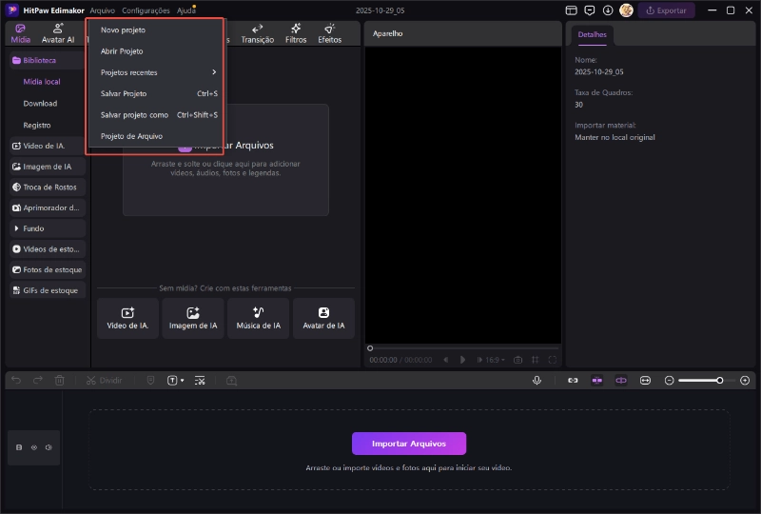
Task: Toggle the crop grid overlay in preview
Action: [x=536, y=360]
